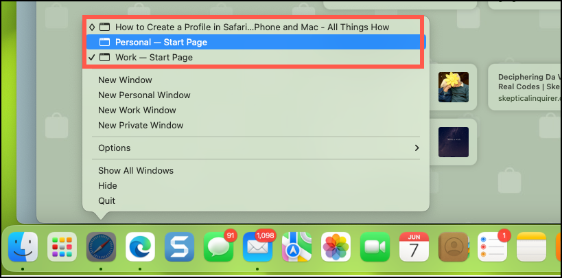This screenshot has width=562, height=278.
Task: Open Deciphering Da Vinci article card
Action: click(525, 87)
